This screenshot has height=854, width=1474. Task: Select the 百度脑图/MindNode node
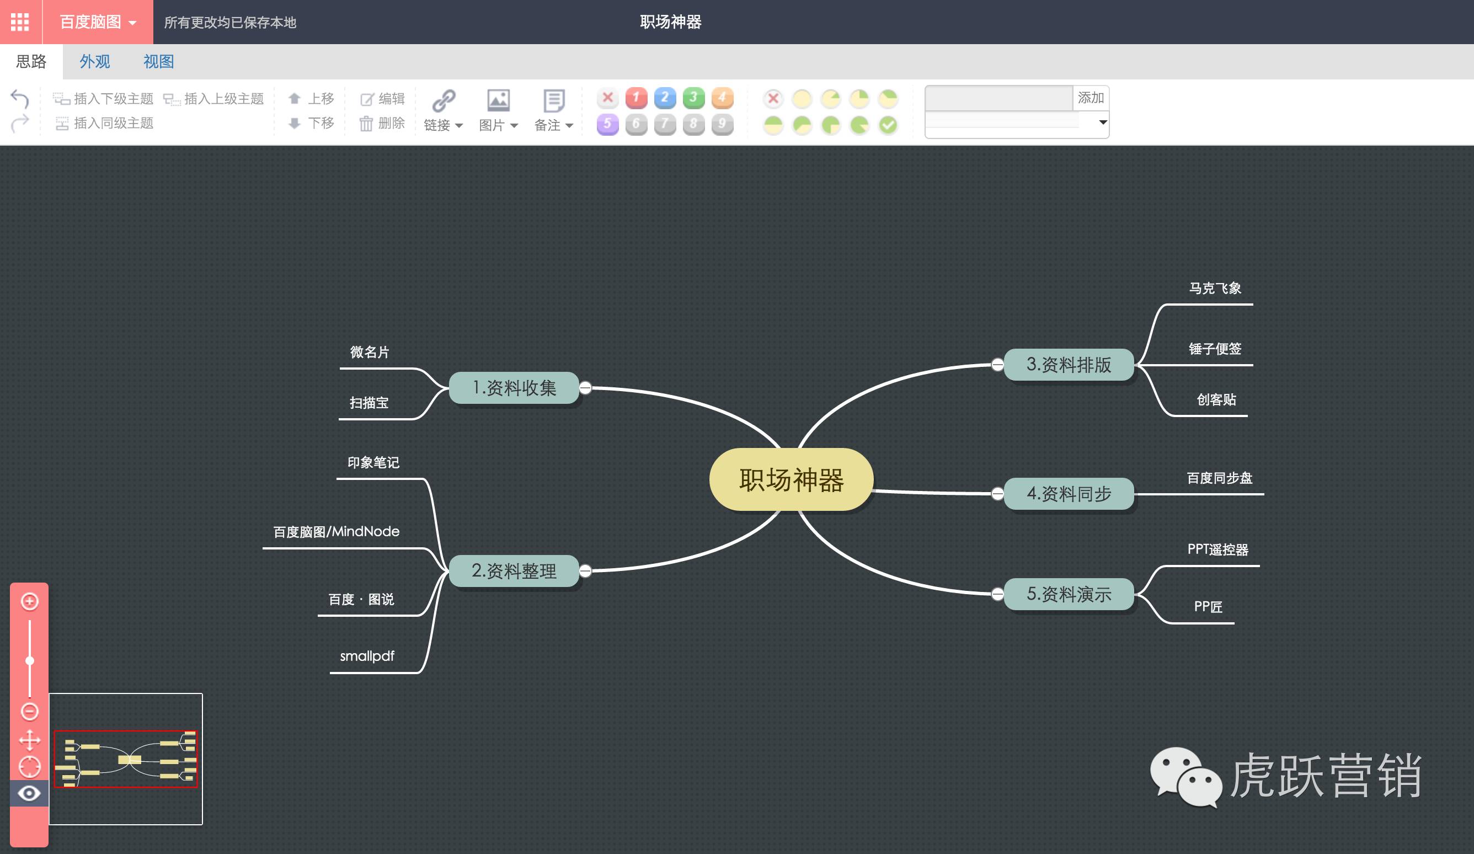[x=337, y=532]
